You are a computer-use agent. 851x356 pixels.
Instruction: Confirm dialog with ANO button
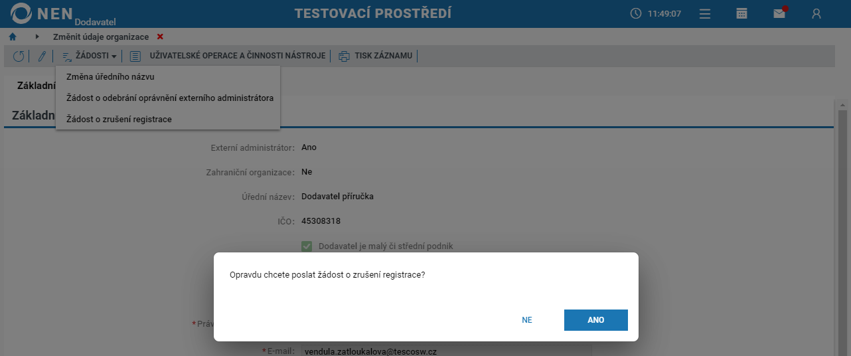coord(596,320)
